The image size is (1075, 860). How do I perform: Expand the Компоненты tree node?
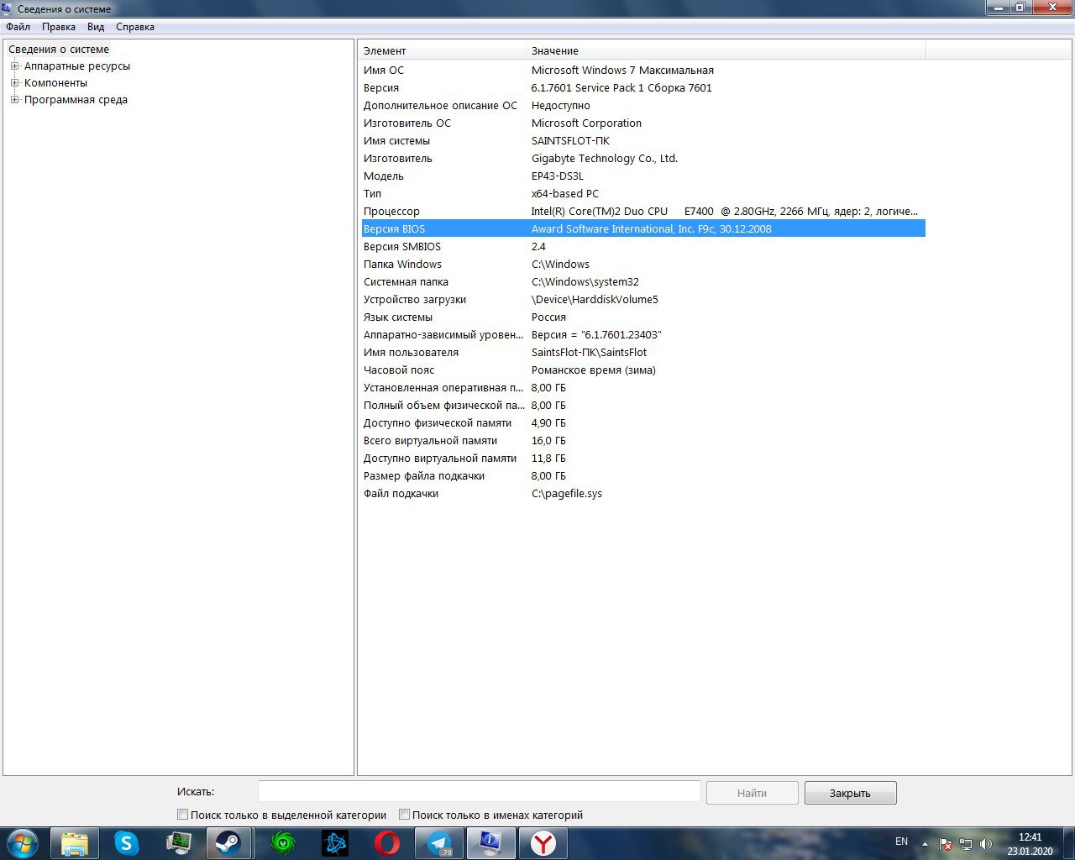tap(14, 83)
